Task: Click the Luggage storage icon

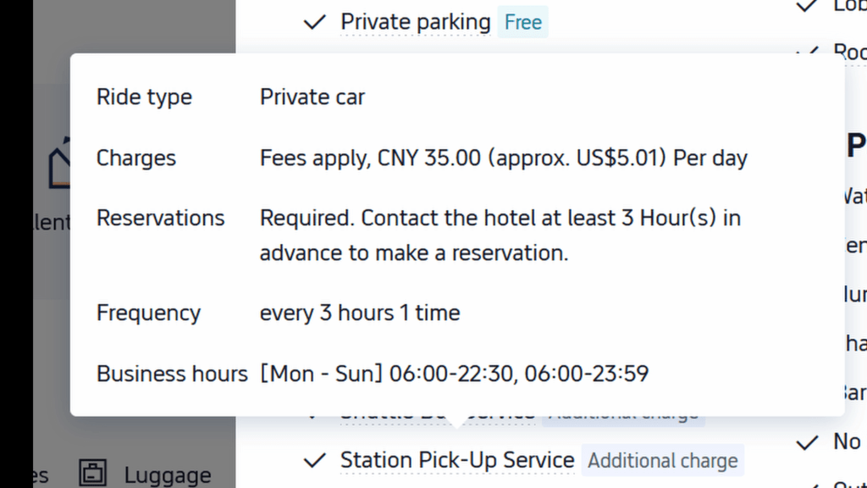Action: (x=92, y=474)
